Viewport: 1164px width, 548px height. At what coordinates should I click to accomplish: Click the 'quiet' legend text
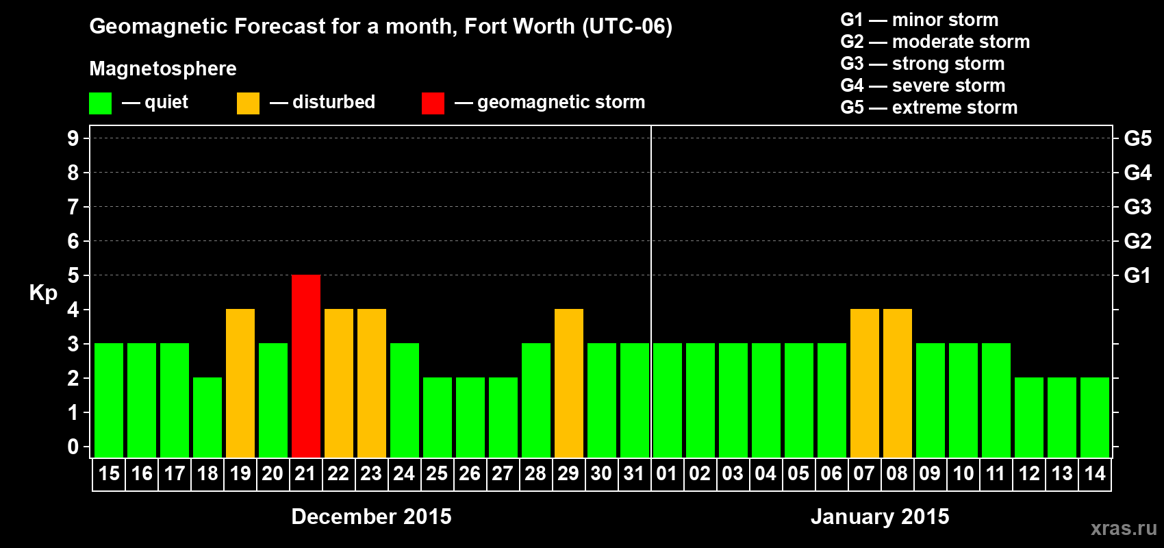166,103
